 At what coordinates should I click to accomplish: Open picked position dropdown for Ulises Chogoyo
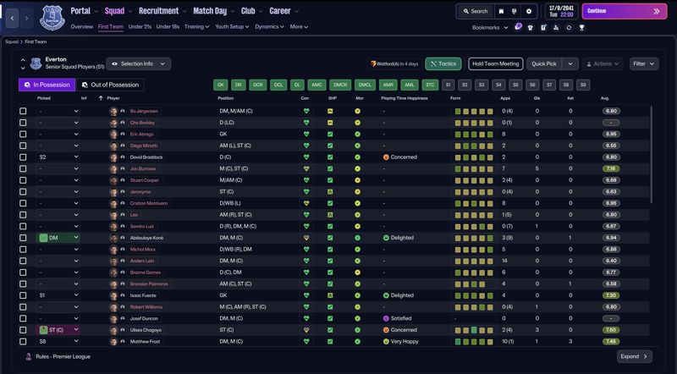[58, 330]
